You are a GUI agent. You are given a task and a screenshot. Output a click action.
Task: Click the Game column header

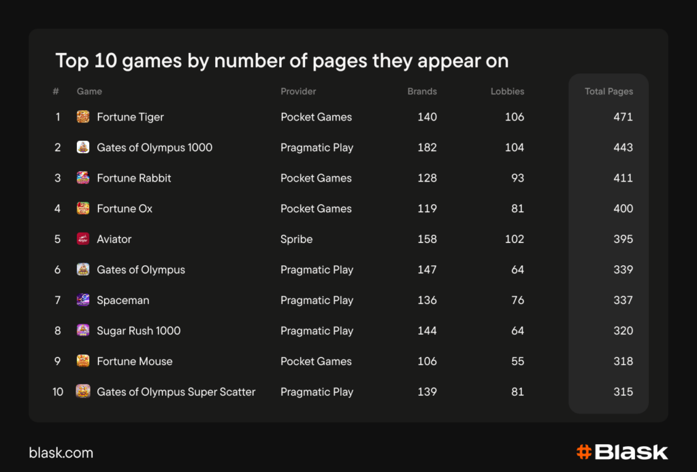point(89,91)
